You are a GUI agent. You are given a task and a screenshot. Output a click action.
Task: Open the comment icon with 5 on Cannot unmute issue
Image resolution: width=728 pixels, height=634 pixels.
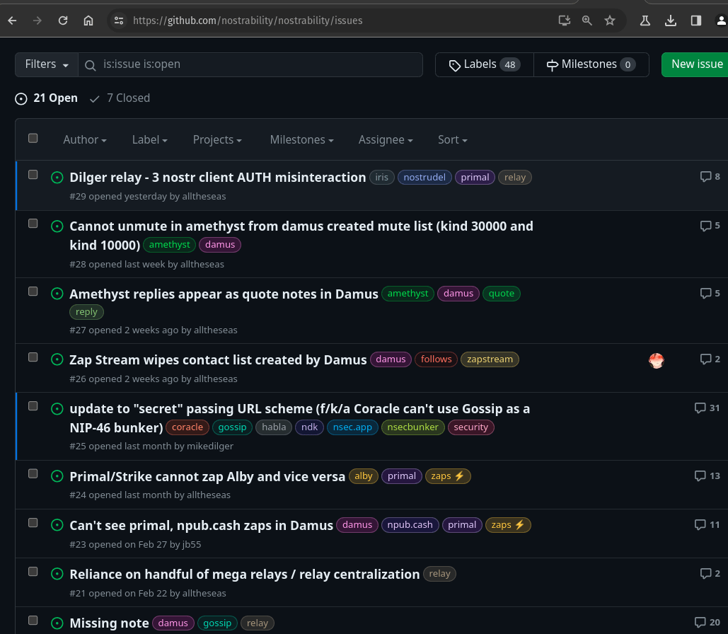click(710, 226)
